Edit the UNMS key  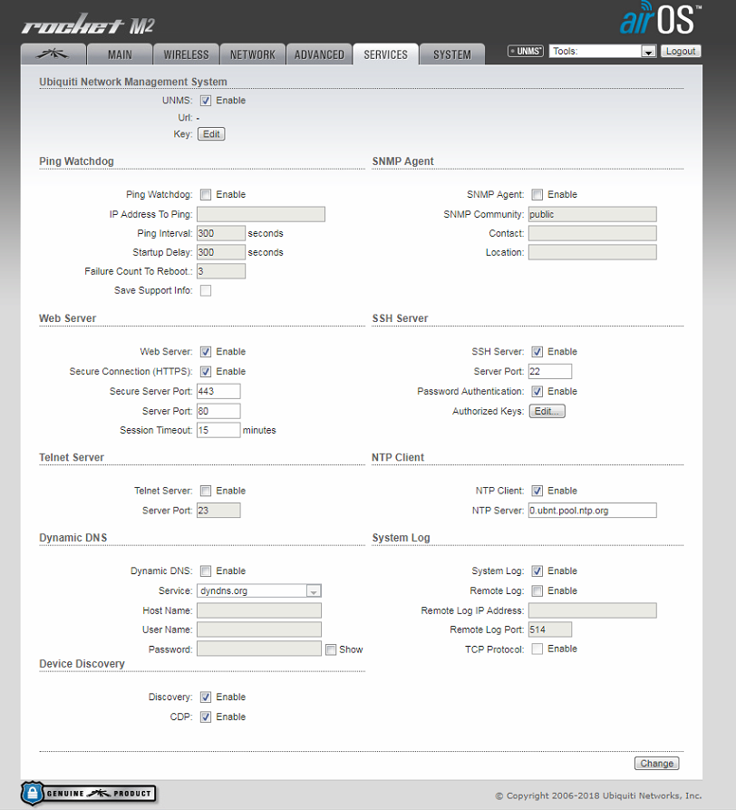211,134
